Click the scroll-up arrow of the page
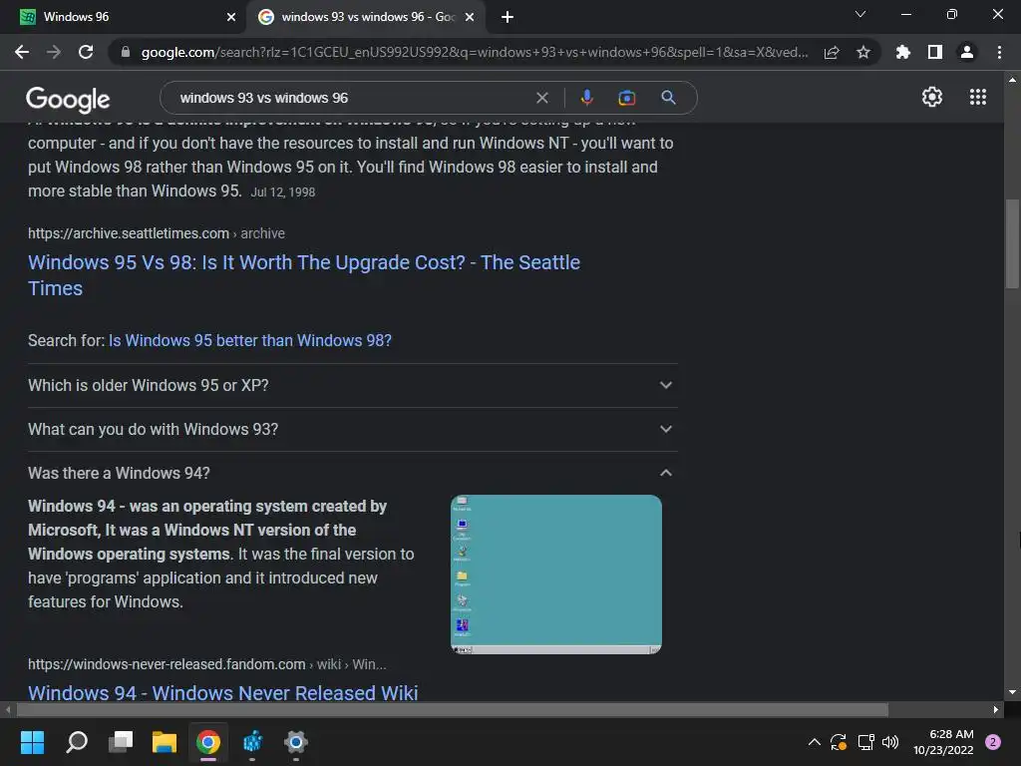The width and height of the screenshot is (1021, 766). tap(1012, 80)
